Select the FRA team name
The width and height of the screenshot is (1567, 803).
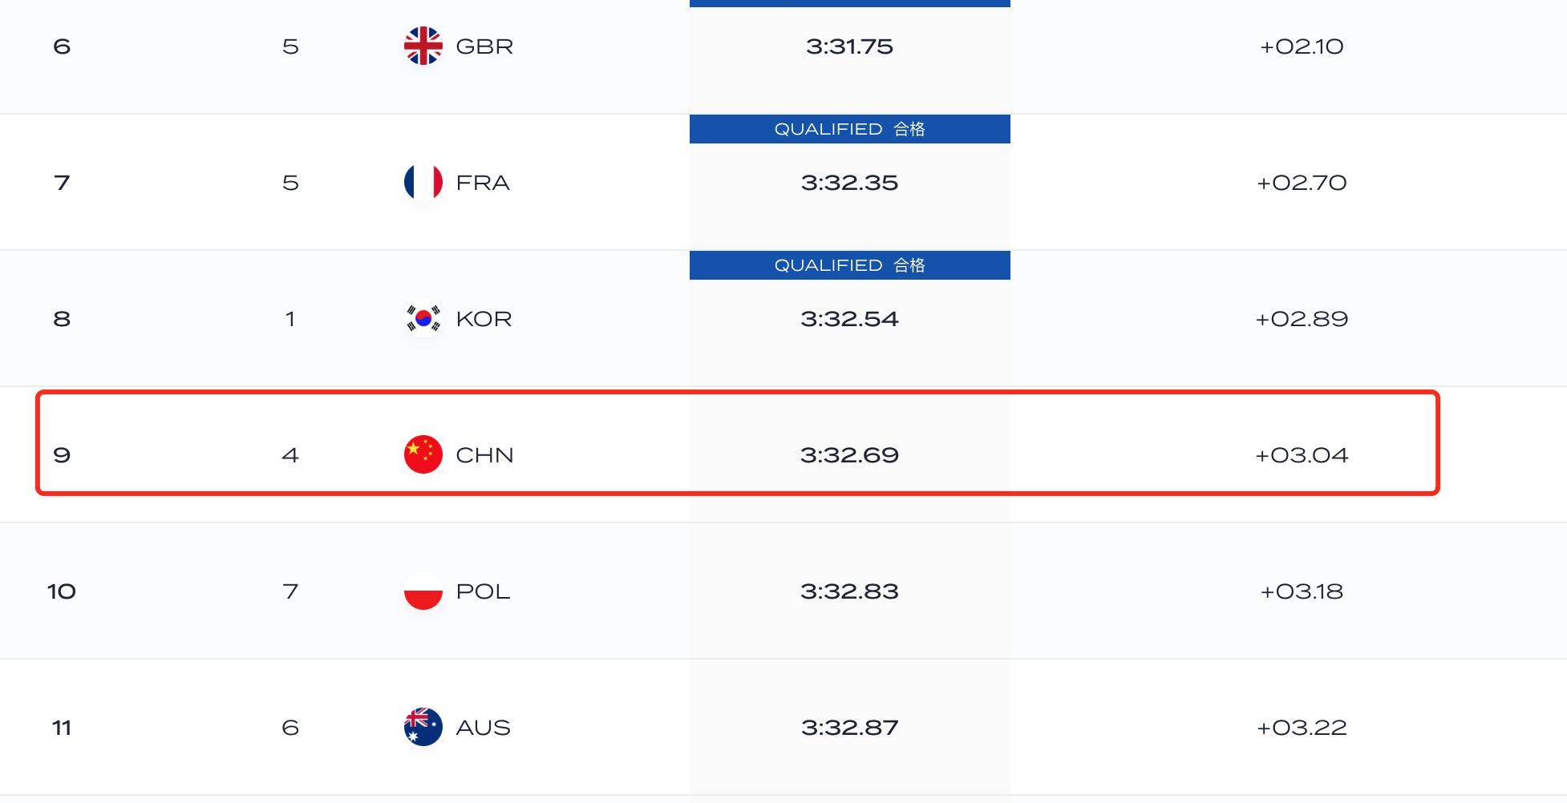(482, 183)
